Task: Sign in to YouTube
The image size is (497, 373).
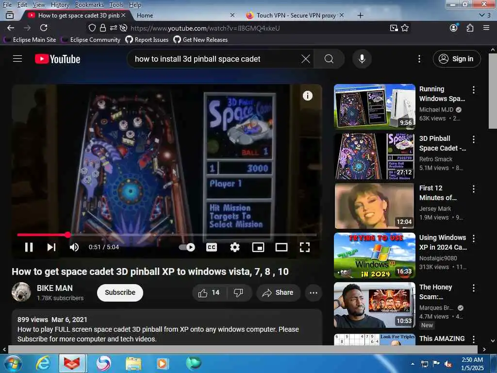Action: click(x=456, y=59)
